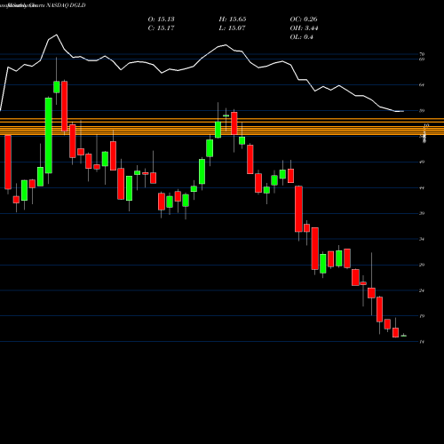The width and height of the screenshot is (444, 444).
Task: Click the high value 'H: 15.65'
Action: [233, 20]
